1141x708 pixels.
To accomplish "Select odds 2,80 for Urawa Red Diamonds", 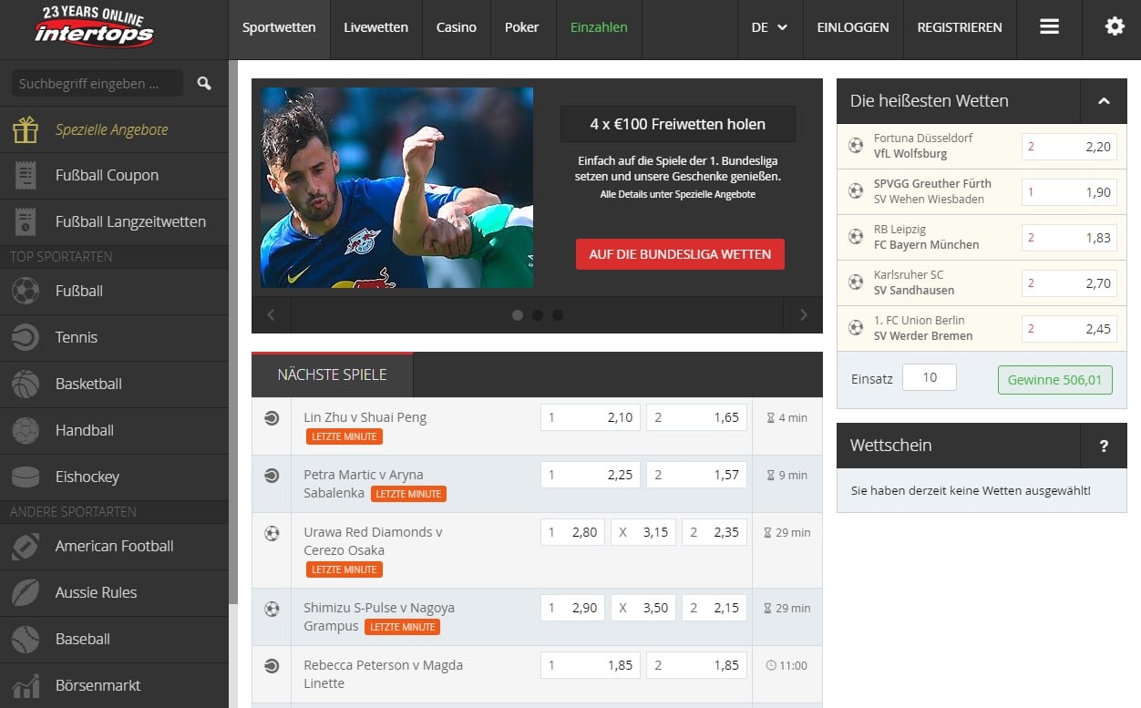I will click(x=572, y=532).
